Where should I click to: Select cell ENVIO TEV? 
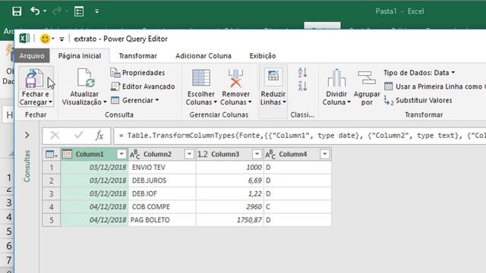[x=162, y=168]
